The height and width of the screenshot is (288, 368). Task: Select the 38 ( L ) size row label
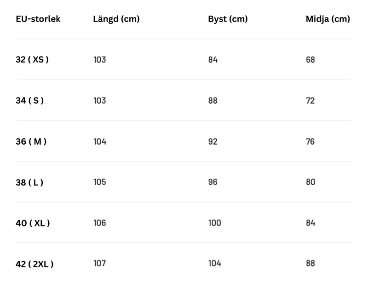pos(29,182)
